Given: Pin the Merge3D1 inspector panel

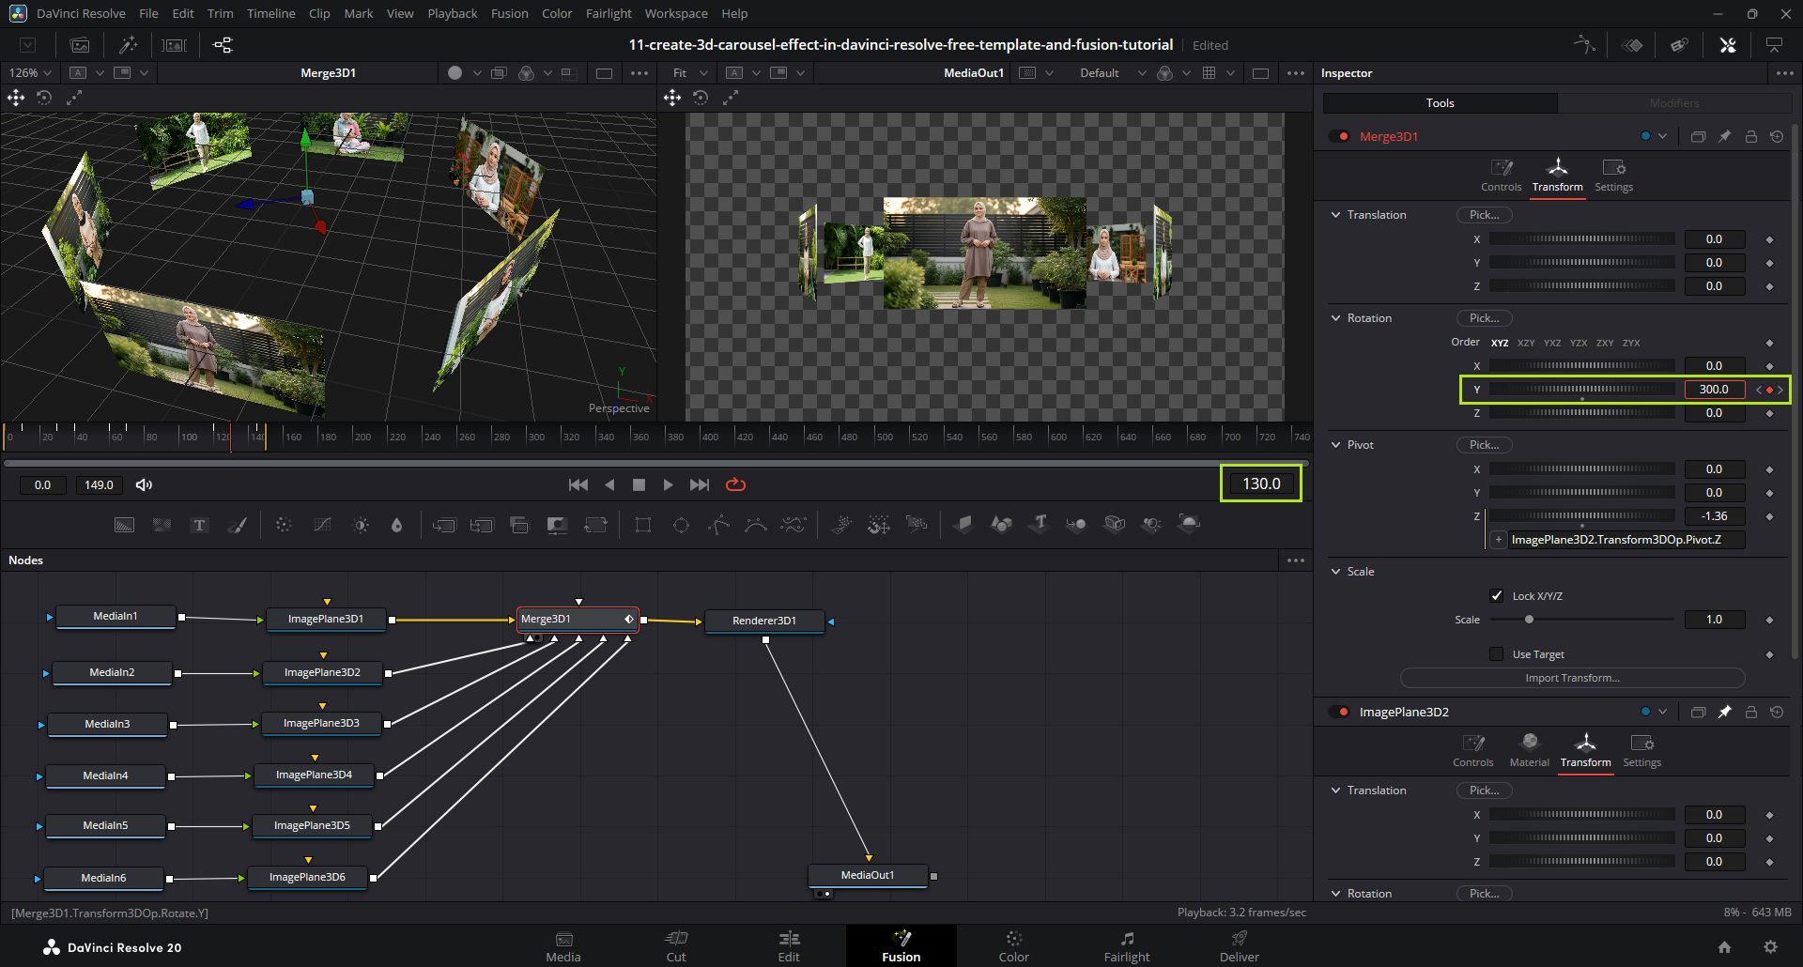Looking at the screenshot, I should (1724, 137).
